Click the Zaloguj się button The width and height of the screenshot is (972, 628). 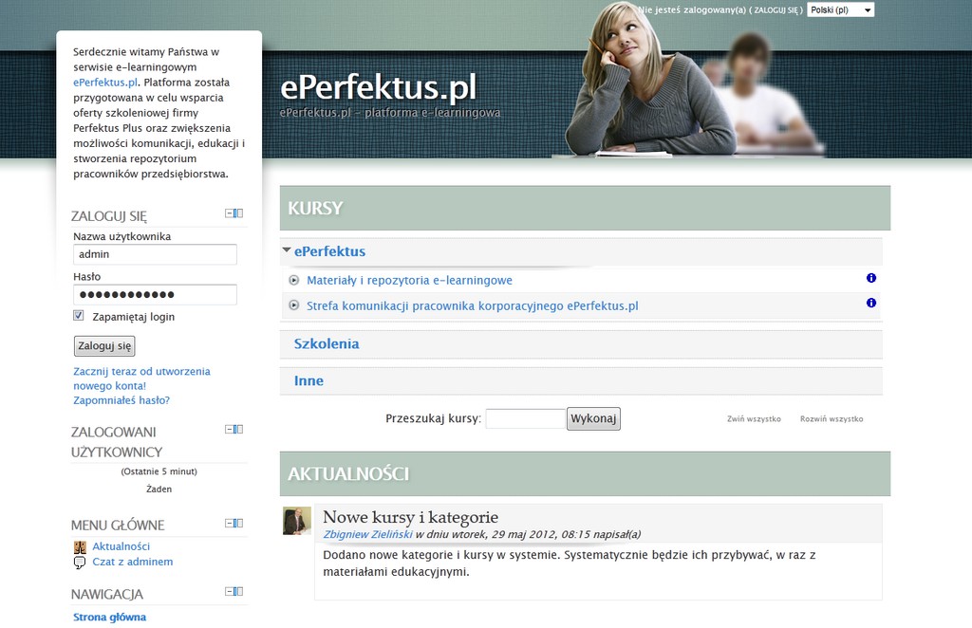pos(104,345)
